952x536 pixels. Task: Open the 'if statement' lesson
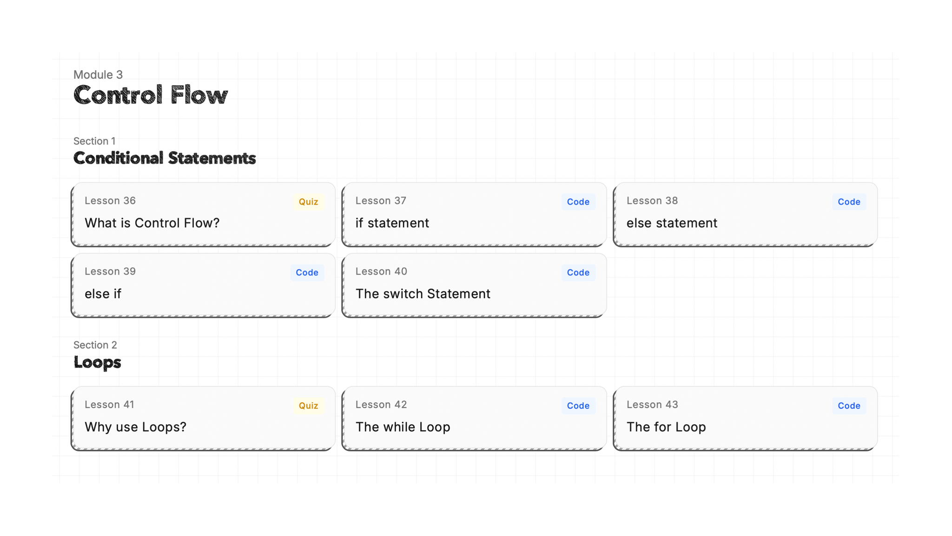pos(473,215)
